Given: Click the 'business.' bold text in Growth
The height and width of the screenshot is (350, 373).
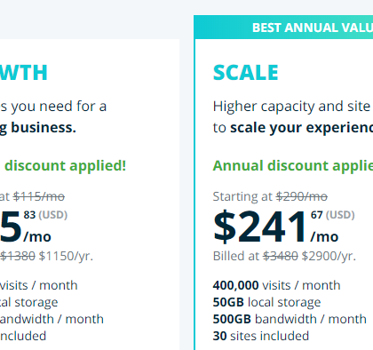Looking at the screenshot, I should pyautogui.click(x=44, y=128).
